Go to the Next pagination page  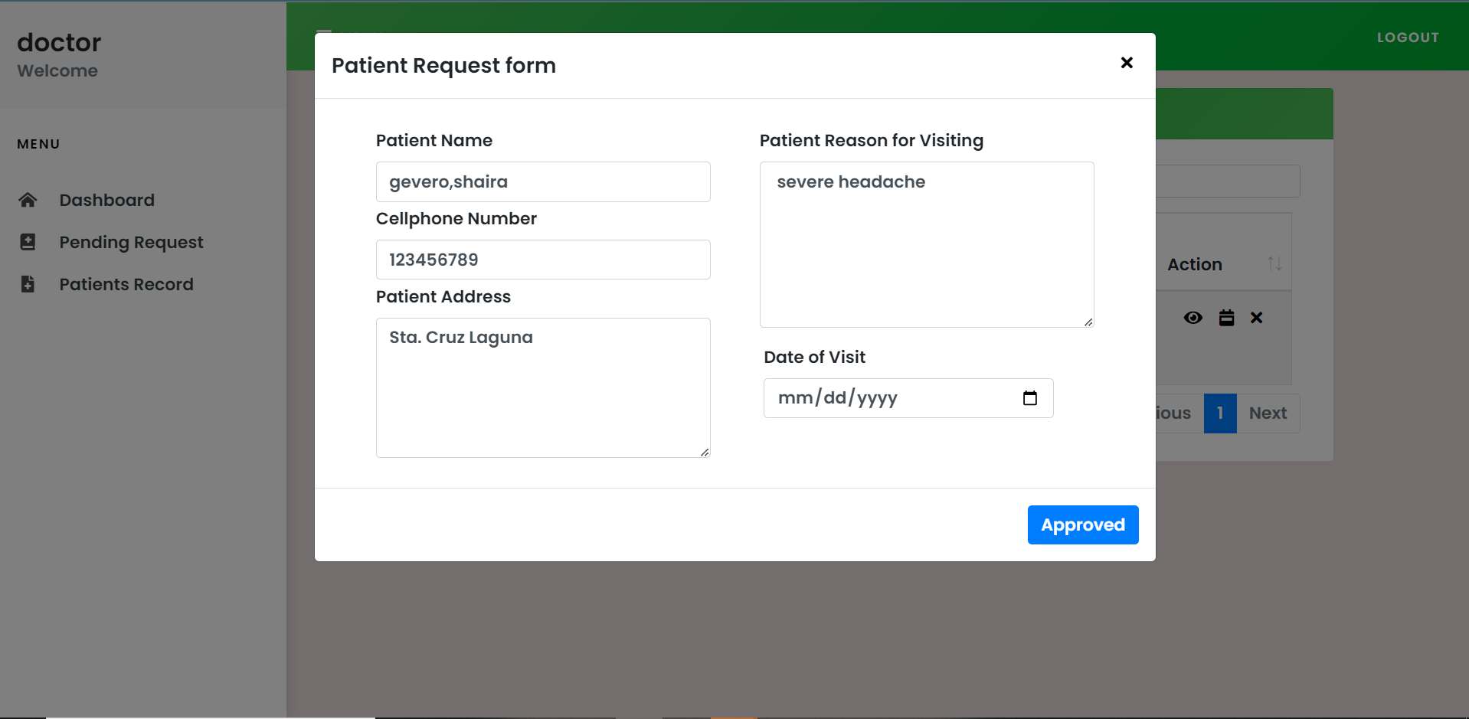[x=1268, y=413]
